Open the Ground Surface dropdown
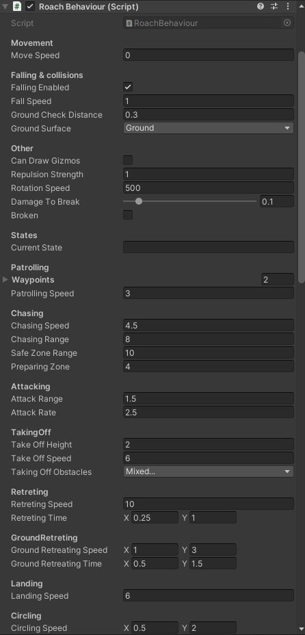Screen dimensions: 305x635 (209, 128)
